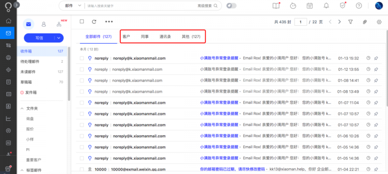The width and height of the screenshot is (388, 174).
Task: Switch to the 客户 tab
Action: coord(126,37)
